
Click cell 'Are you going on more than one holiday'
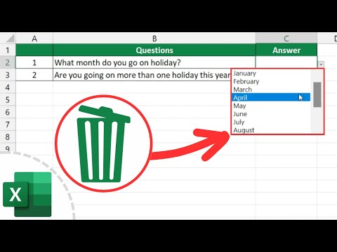click(142, 75)
